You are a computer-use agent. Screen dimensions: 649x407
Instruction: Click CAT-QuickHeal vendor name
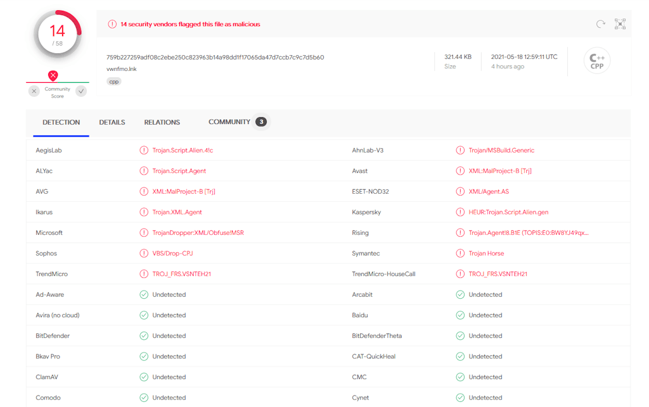coord(374,356)
